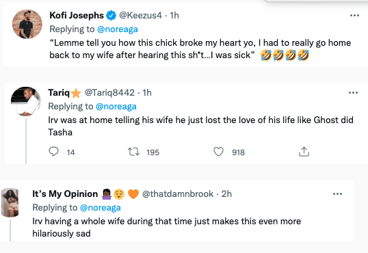
Task: Open Kofi Josephs profile picture
Action: click(x=27, y=24)
